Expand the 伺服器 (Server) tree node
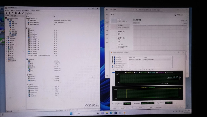Image resolution: width=207 pixels, height=117 pixels. 7,41
